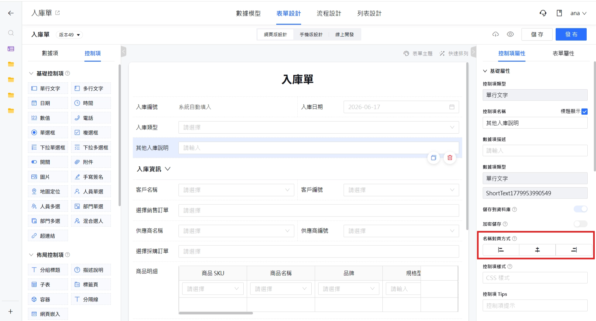Add 網頁嵌入 web embed control

(48, 314)
